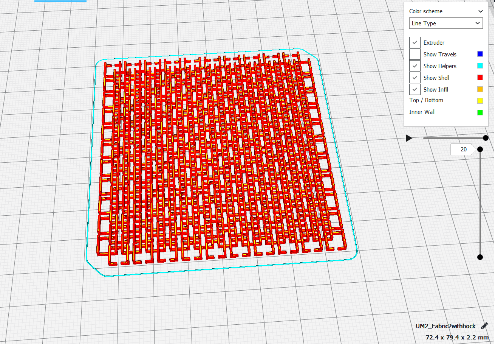Toggle the Extruder checkbox
Viewport: 495px width, 344px height.
415,43
